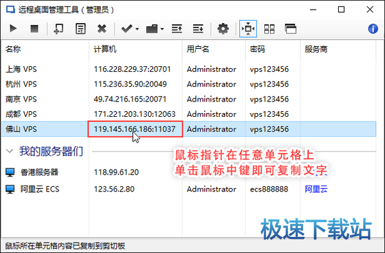Click Administrator in the 阿里云 ECS row
The image size is (385, 253).
[211, 189]
